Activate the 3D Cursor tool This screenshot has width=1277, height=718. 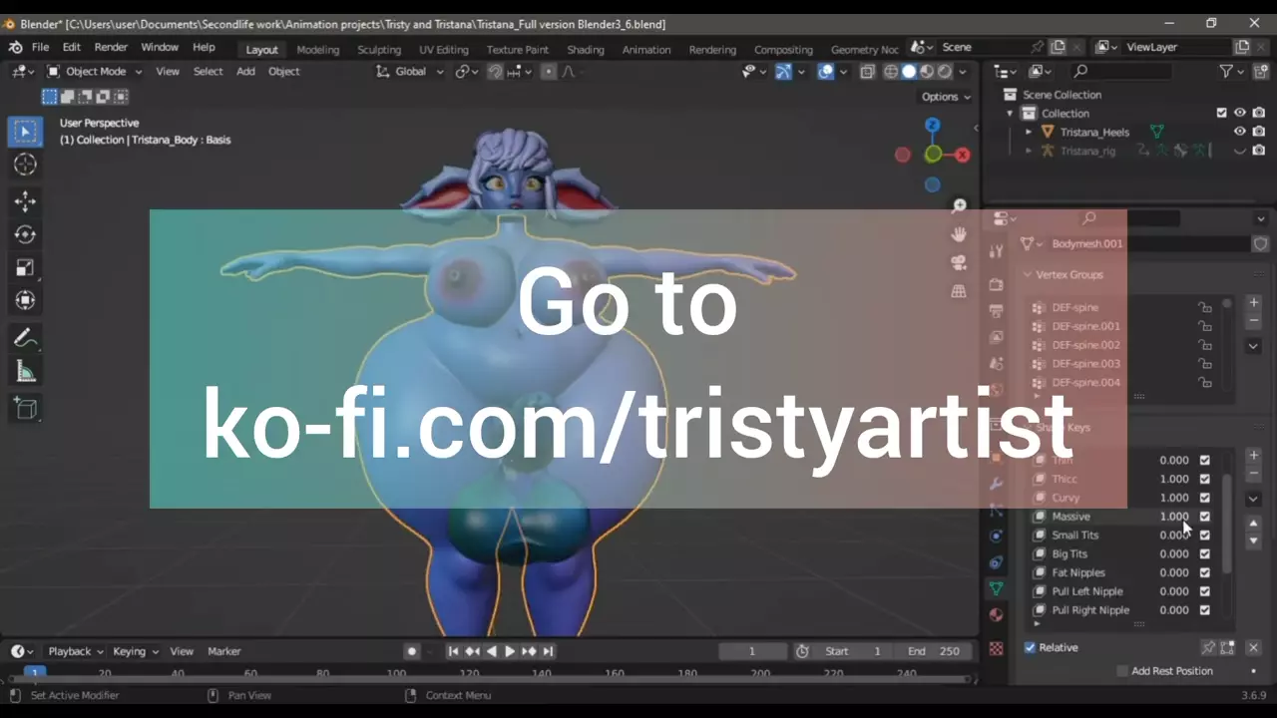click(25, 165)
